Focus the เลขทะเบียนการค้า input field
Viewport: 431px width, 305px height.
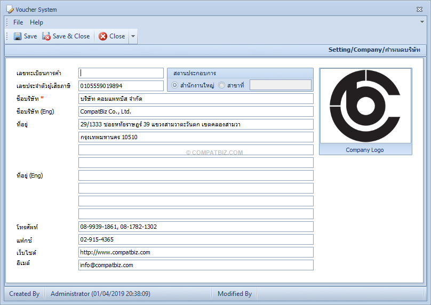coord(121,73)
